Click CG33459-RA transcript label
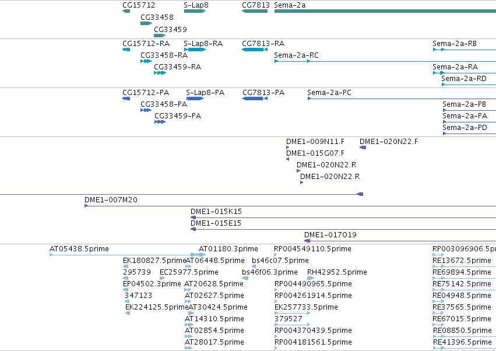Viewport: 496px width, 351px height. click(177, 67)
